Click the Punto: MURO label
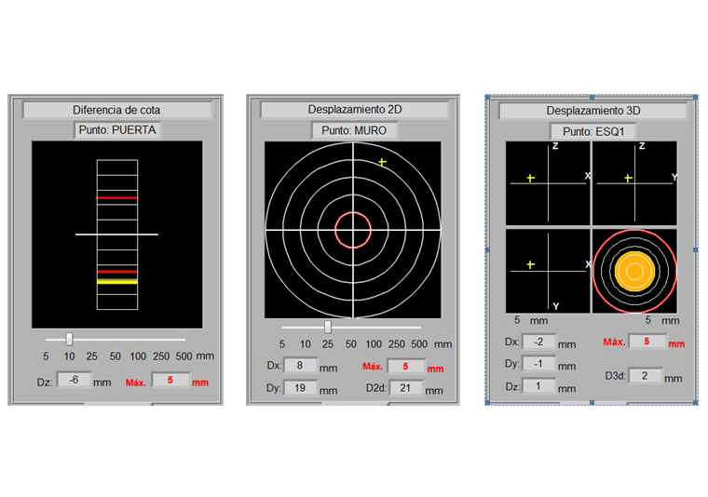The height and width of the screenshot is (497, 708). point(354,130)
